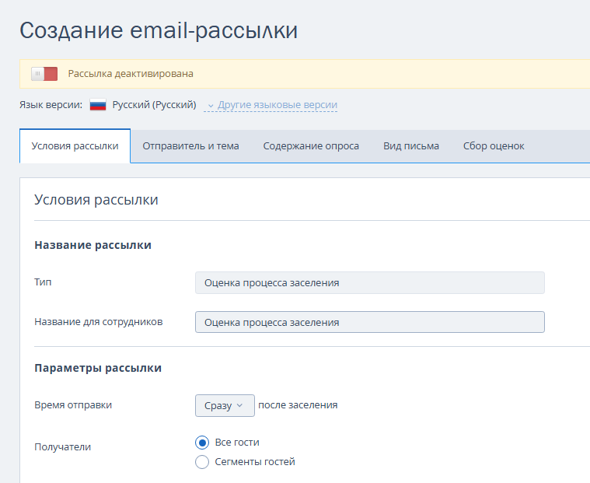Screen dimensions: 590x483
Task: Click the Параметры рассылки section heading
Action: [98, 368]
